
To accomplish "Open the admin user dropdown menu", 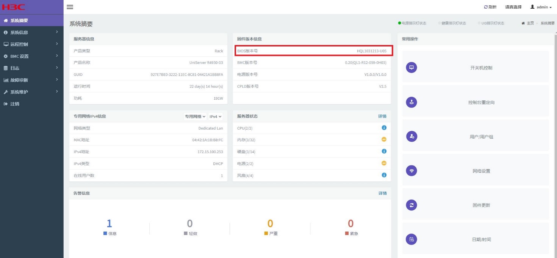I will point(541,7).
